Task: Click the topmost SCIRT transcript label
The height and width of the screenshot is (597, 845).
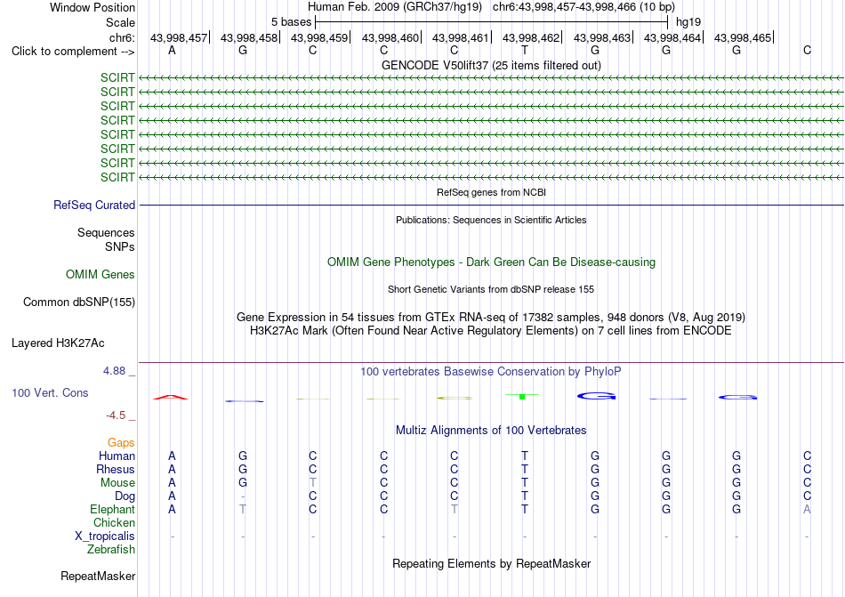Action: 117,78
